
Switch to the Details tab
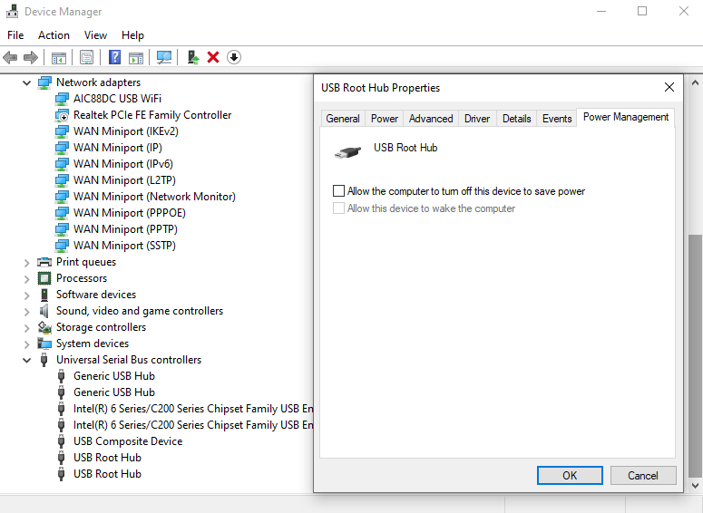516,119
